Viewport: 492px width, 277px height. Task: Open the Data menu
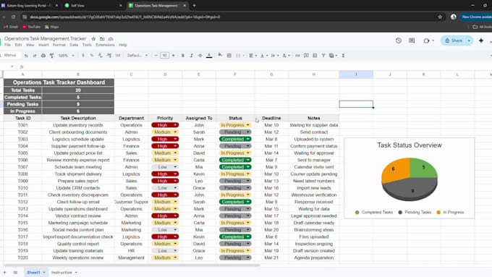pyautogui.click(x=74, y=45)
